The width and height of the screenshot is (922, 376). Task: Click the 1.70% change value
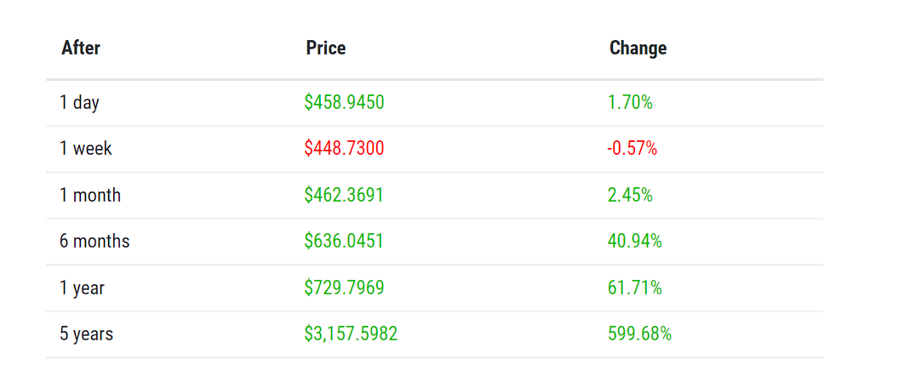pyautogui.click(x=630, y=103)
